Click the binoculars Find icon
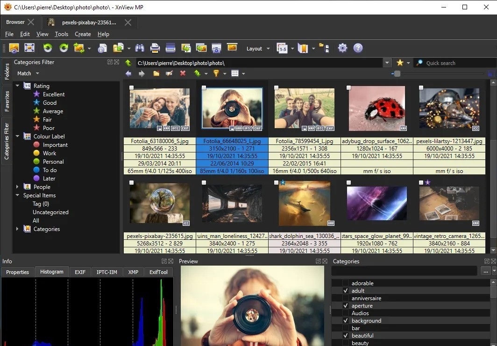The width and height of the screenshot is (497, 346). 139,48
